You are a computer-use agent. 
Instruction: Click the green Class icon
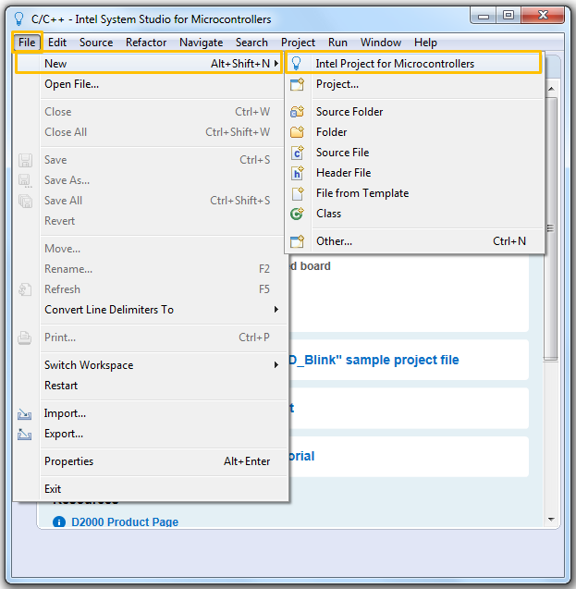(297, 214)
